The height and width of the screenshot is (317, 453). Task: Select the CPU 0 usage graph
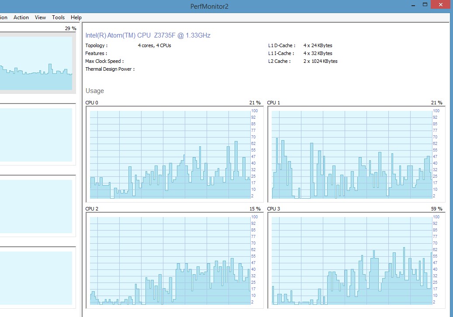point(175,155)
